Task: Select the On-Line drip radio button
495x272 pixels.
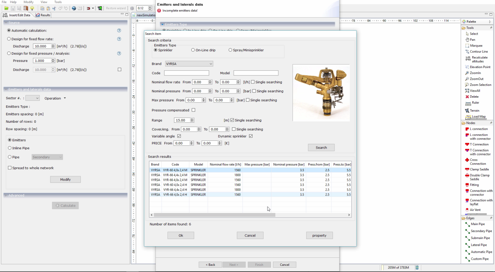Action: pos(193,50)
